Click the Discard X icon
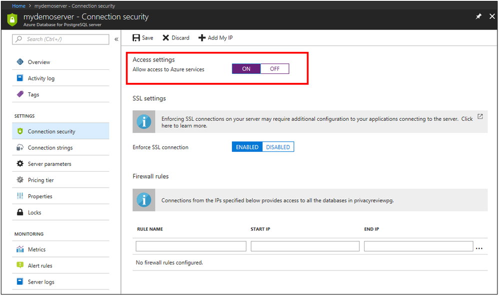The image size is (499, 296). pyautogui.click(x=166, y=38)
